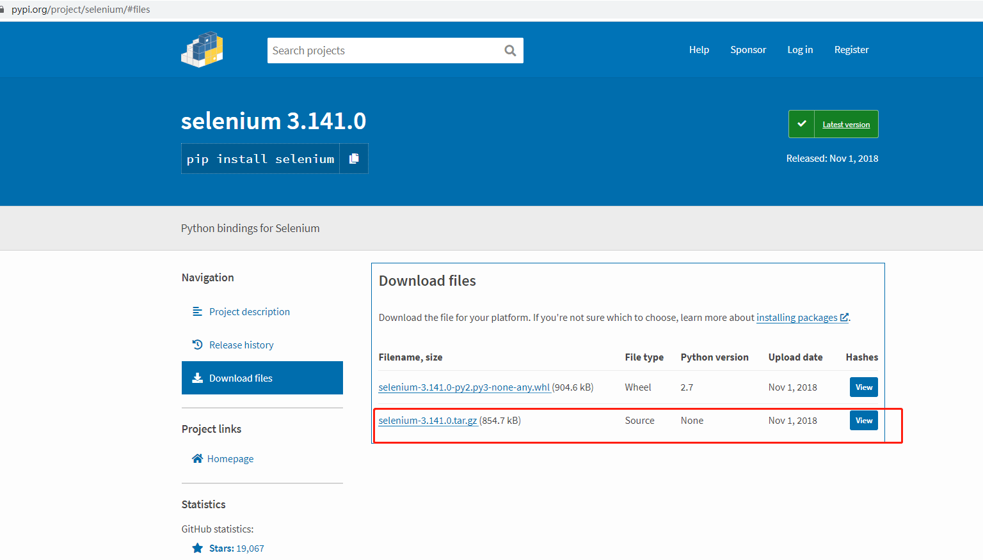983x560 pixels.
Task: Click the Release history clock icon
Action: (x=197, y=345)
